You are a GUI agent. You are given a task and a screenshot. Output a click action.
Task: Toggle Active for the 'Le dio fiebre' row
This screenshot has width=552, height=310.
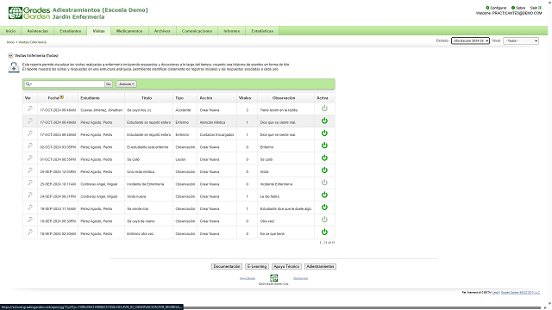(x=324, y=195)
